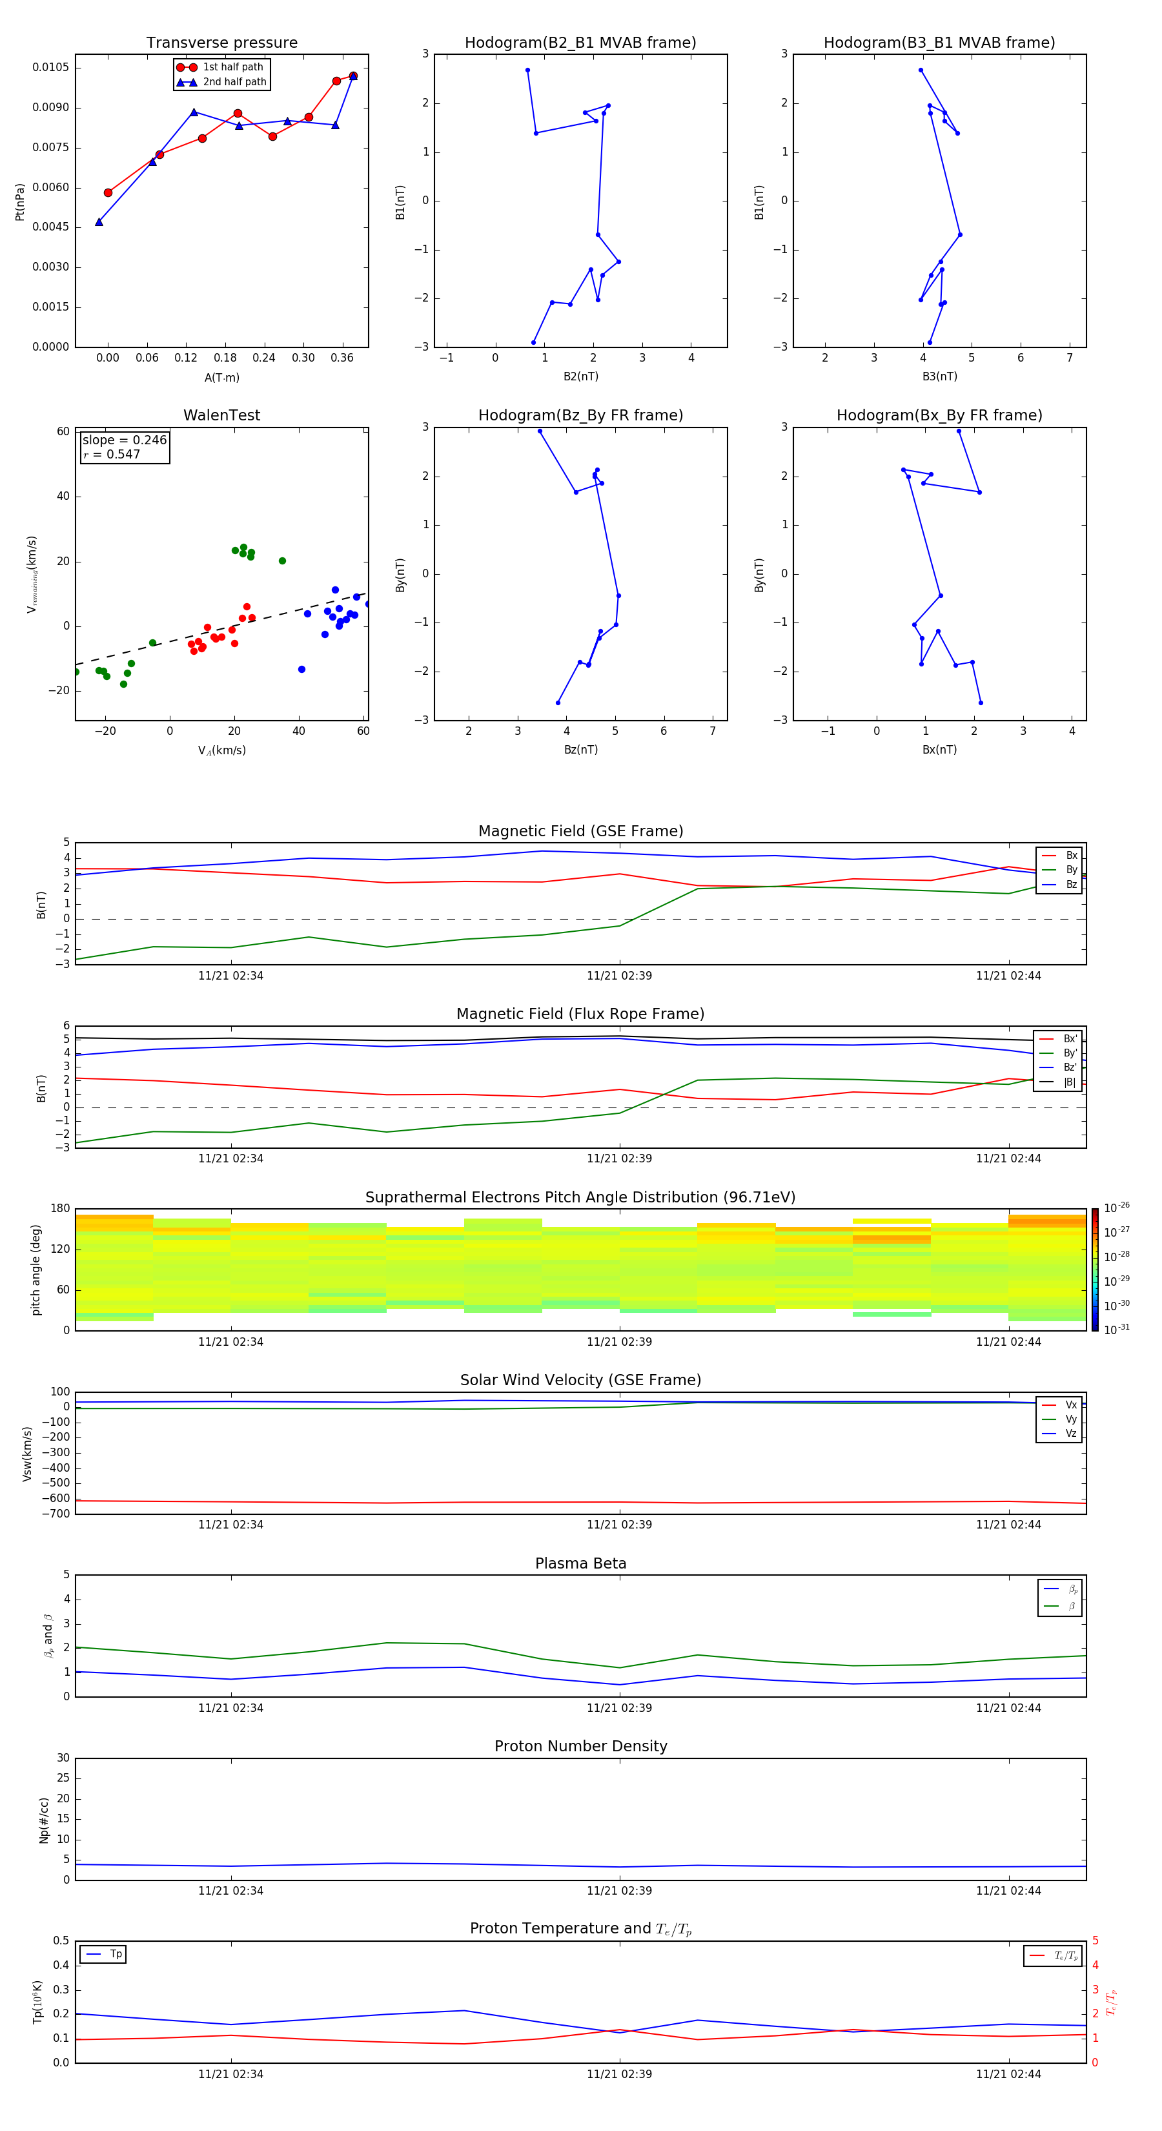Select the "Te/Tp" legend entry
1162x2131 pixels.
[1053, 1957]
